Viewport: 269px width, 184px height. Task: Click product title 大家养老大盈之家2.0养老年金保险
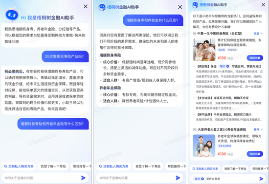point(222,129)
